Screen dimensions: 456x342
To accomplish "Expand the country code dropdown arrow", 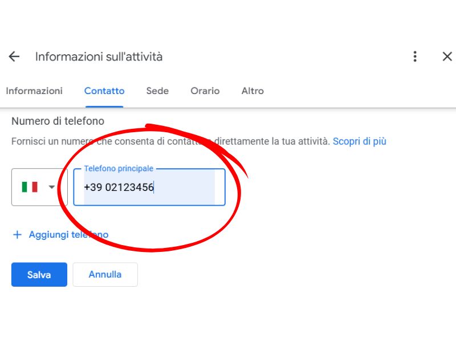I will pyautogui.click(x=52, y=187).
